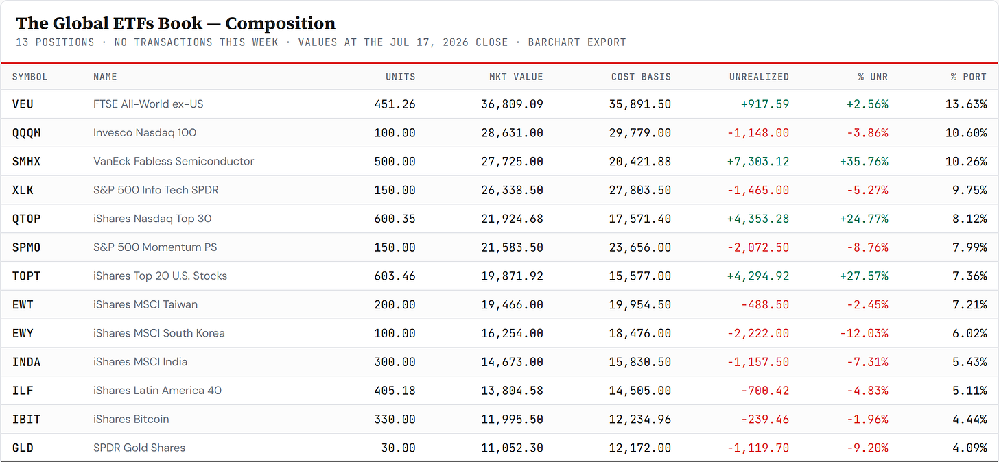
Task: Click the EWY symbol
Action: pos(23,333)
